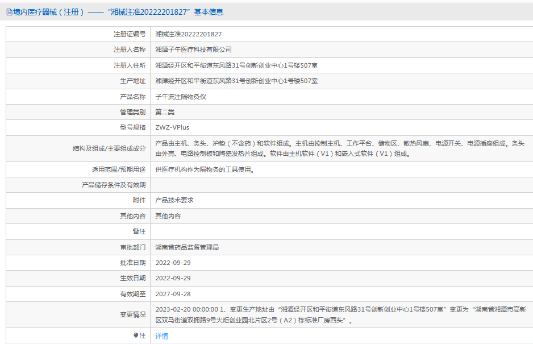Screen dimensions: 533x344
Task: Click approving department 湖南省药品监督管理局
Action: 187,247
